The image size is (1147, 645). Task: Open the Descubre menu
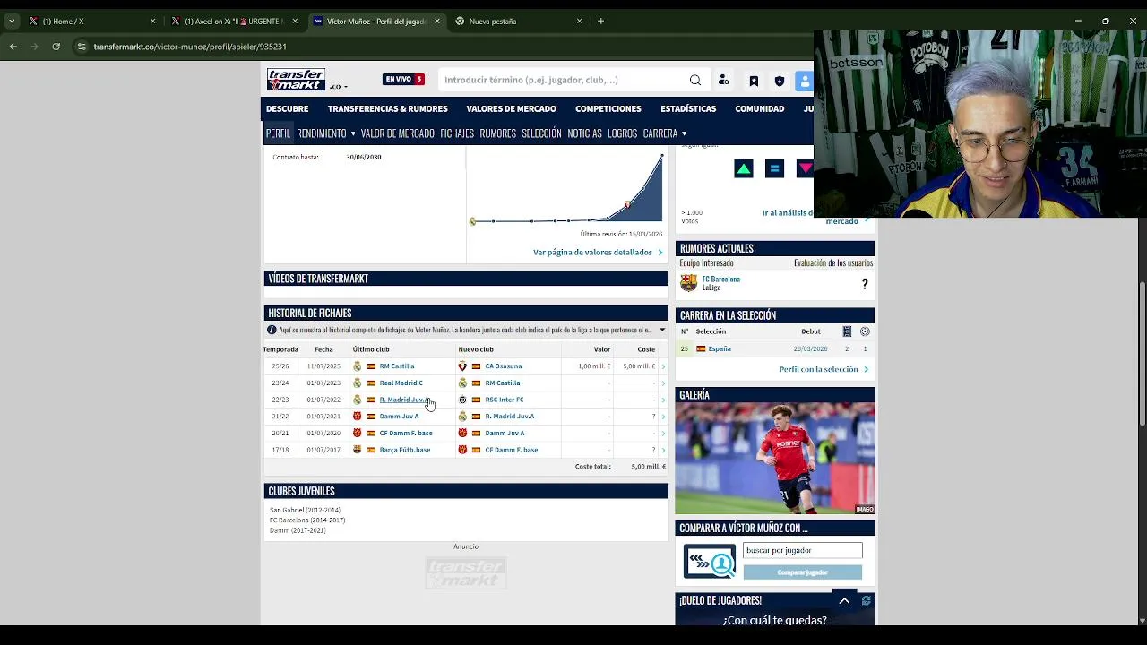tap(287, 108)
